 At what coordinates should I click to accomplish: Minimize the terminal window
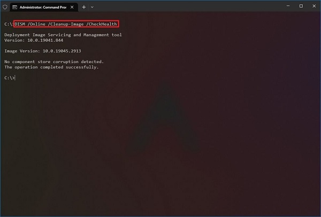pyautogui.click(x=288, y=6)
